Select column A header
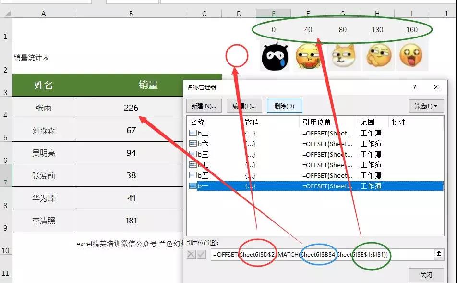The width and height of the screenshot is (457, 283). pyautogui.click(x=44, y=13)
